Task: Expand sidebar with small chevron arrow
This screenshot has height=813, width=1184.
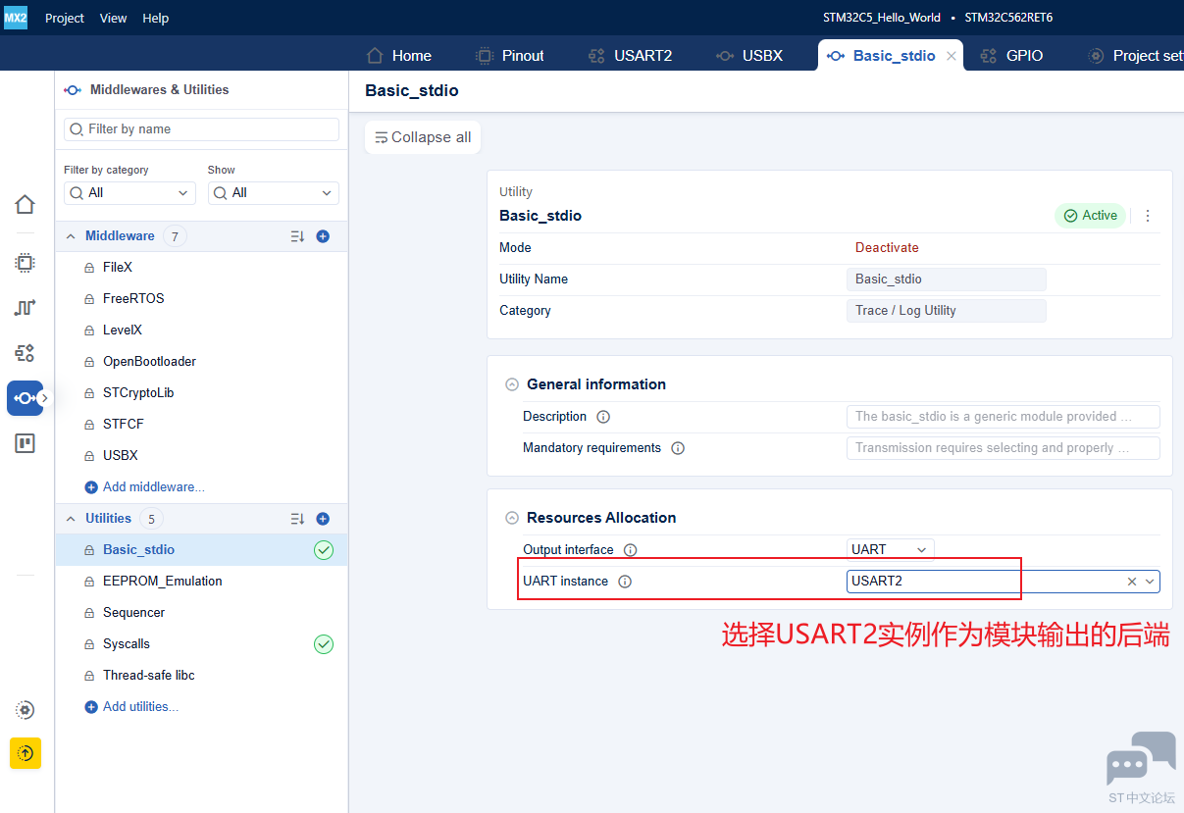Action: click(x=44, y=398)
